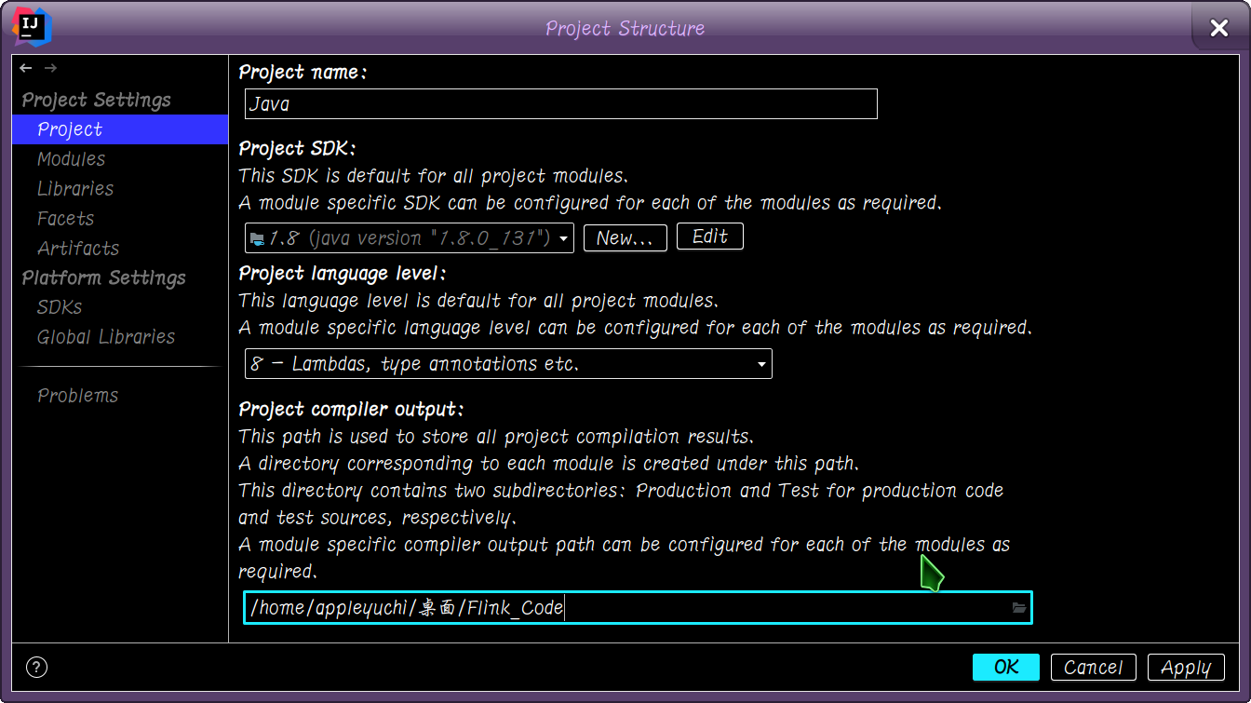Screen dimensions: 1251x703
Task: Open the Project language level dropdown
Action: (508, 363)
